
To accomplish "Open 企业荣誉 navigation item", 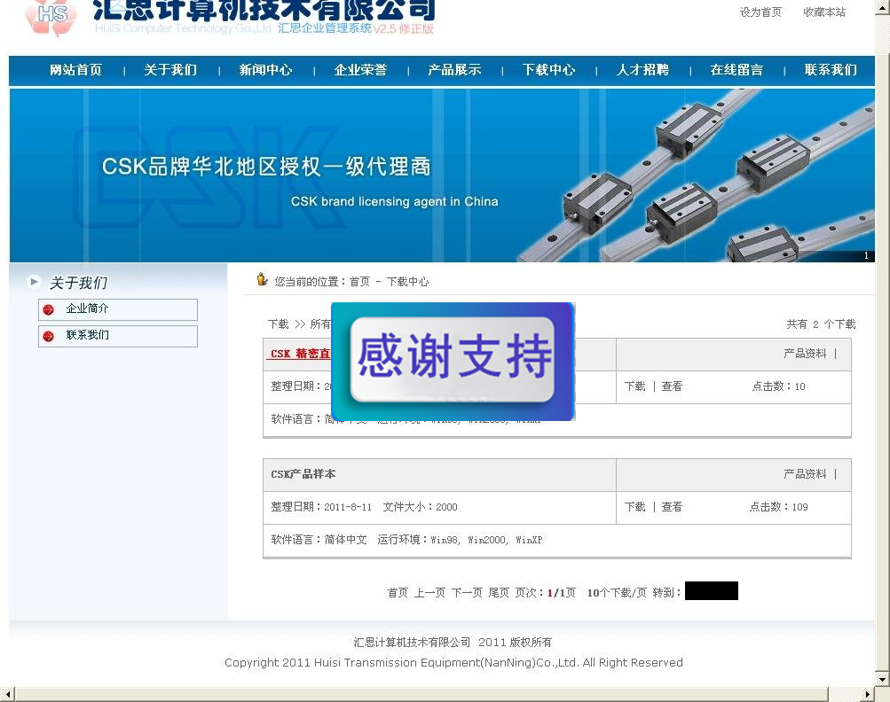I will [x=360, y=70].
